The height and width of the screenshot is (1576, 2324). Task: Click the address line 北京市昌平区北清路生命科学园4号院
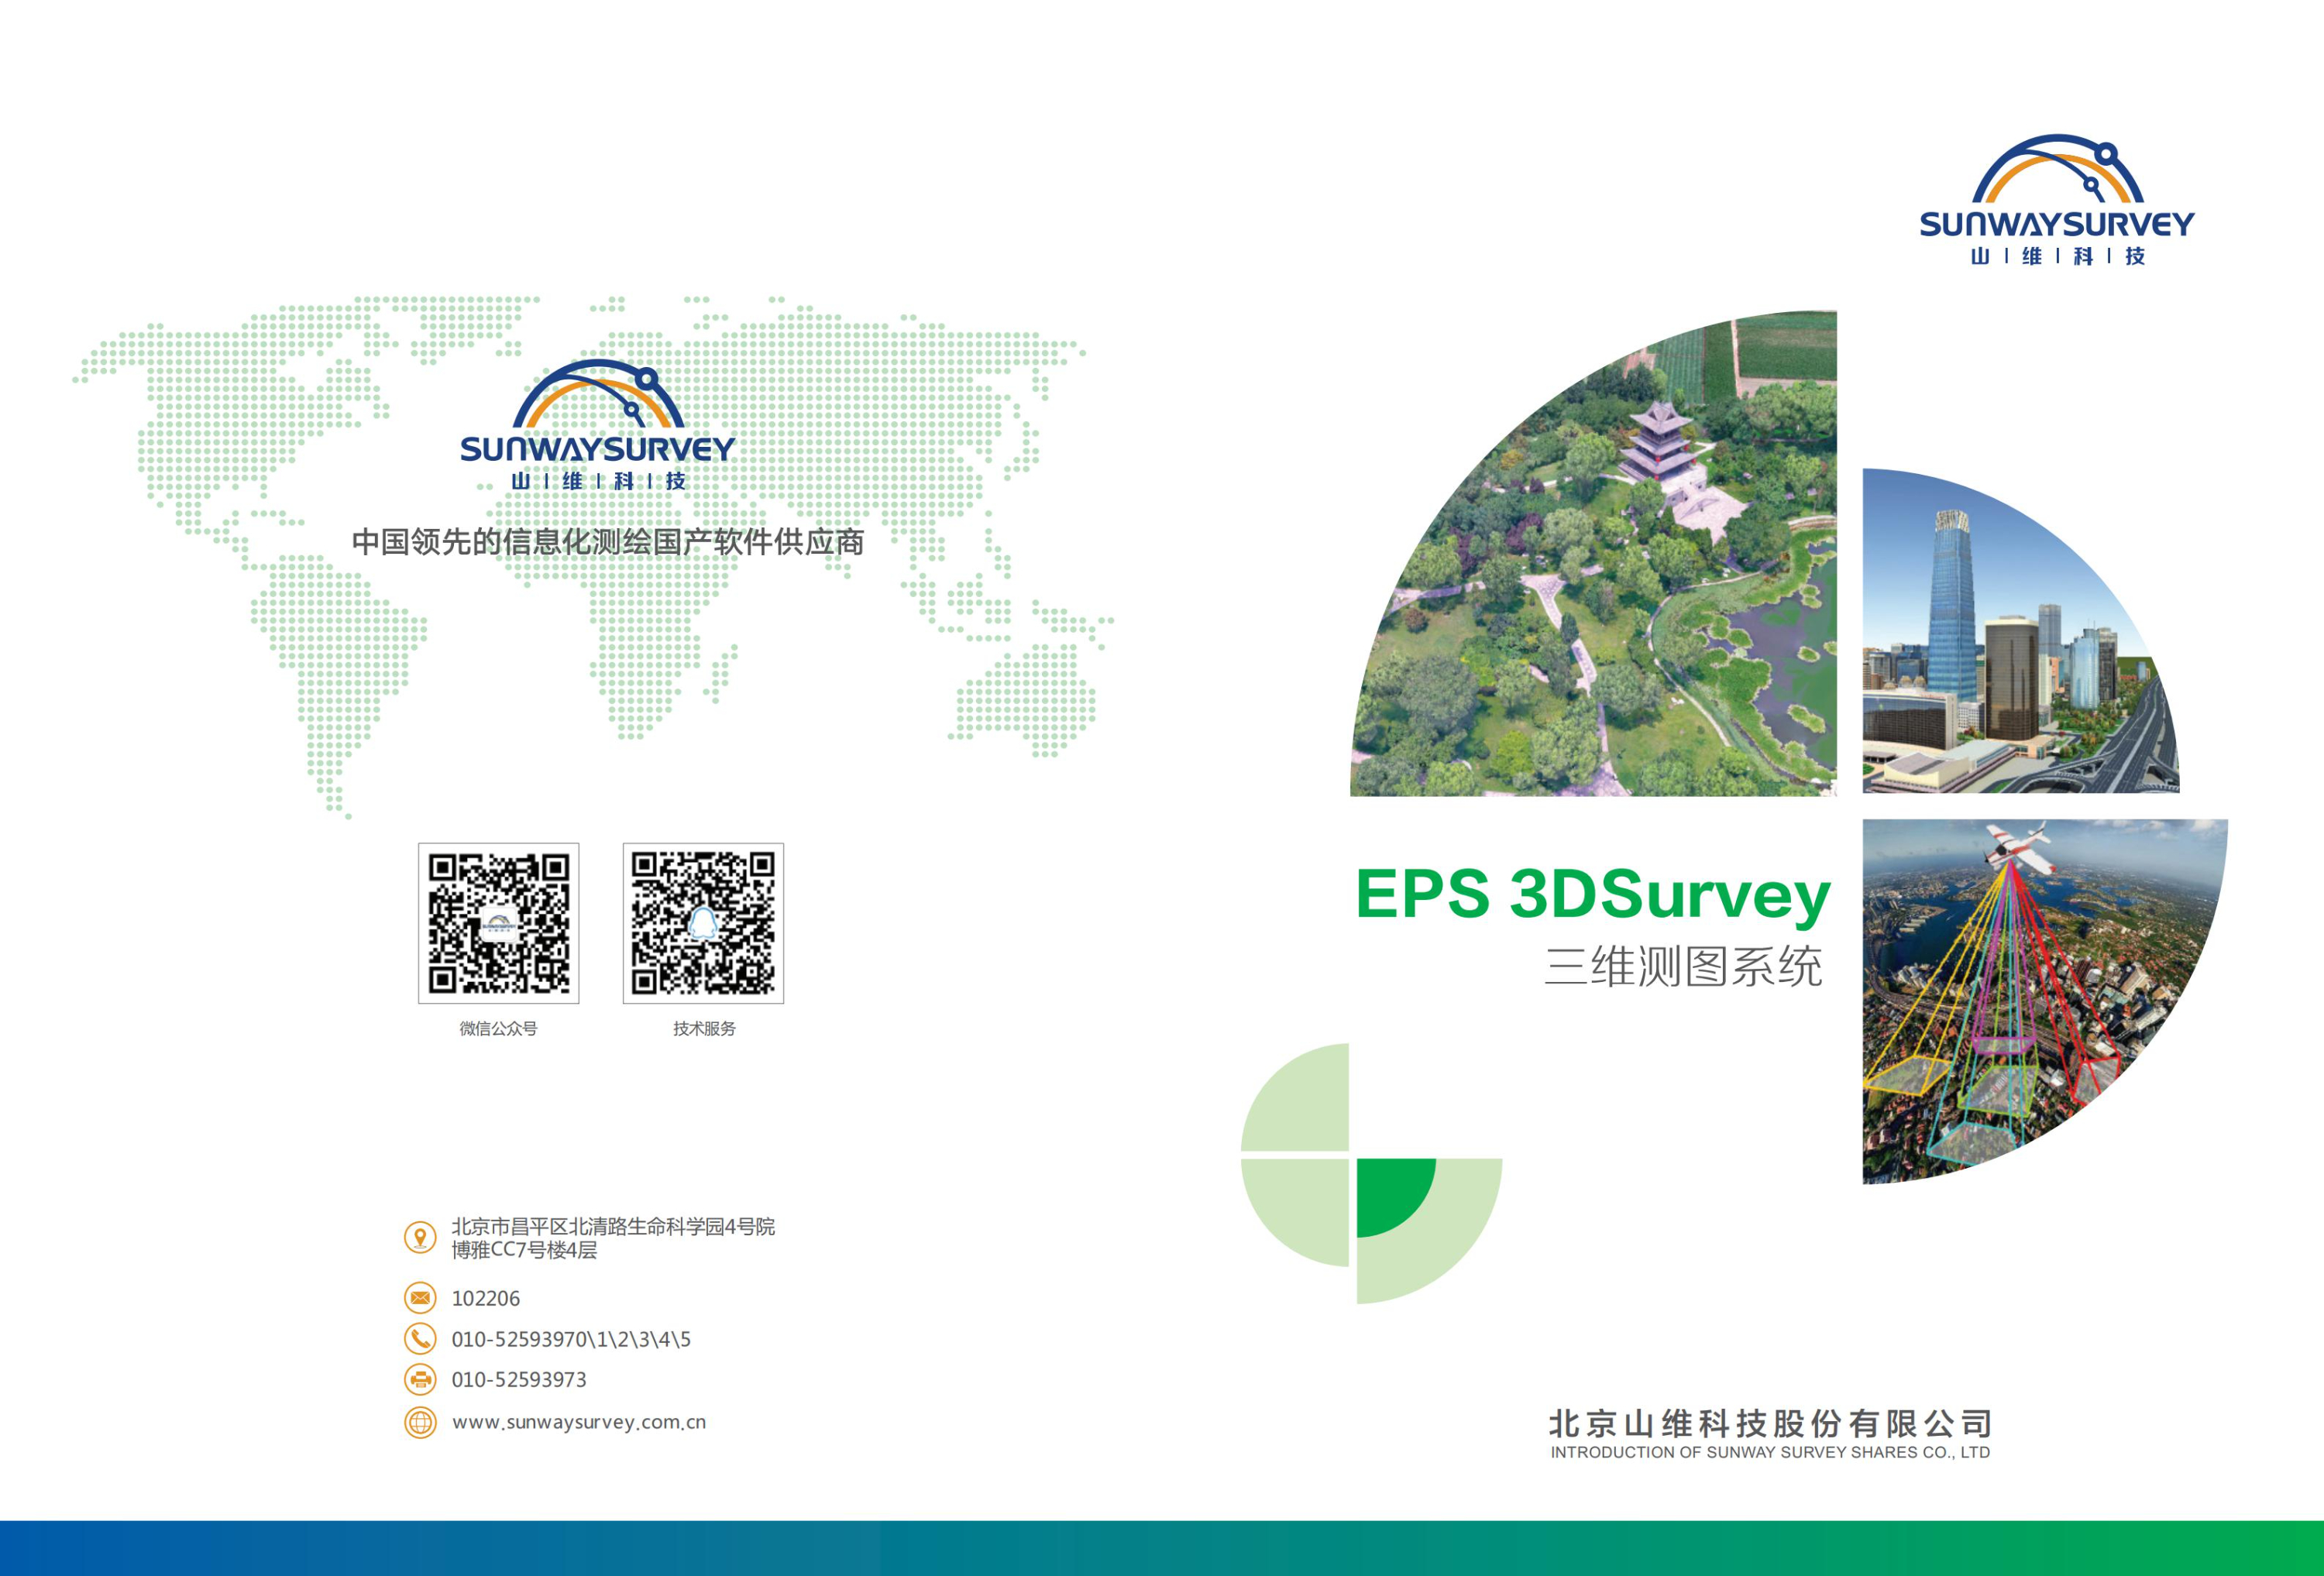tap(613, 1226)
